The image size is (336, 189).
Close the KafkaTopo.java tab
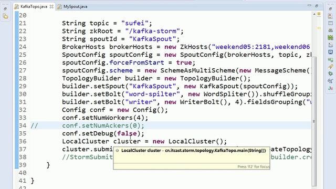tap(51, 7)
